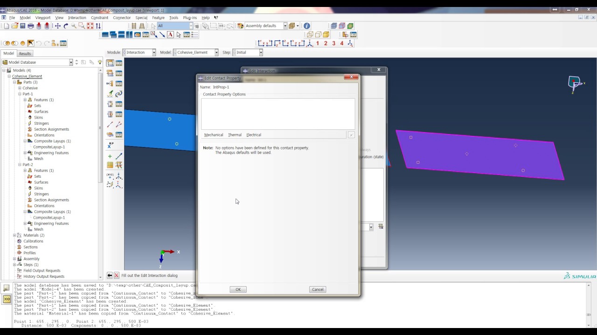Click Cancel in Edit Contact Property dialog

(x=318, y=289)
